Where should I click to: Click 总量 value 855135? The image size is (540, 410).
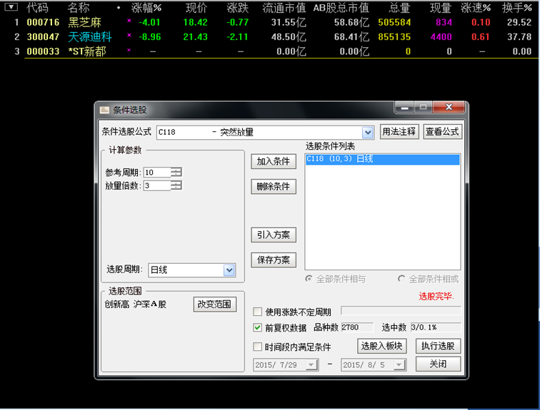coord(394,37)
